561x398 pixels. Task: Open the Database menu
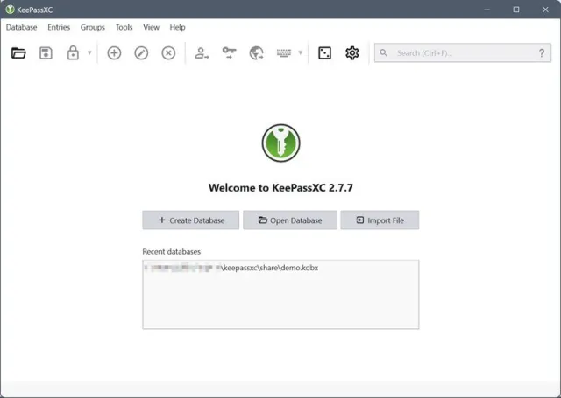[x=21, y=27]
